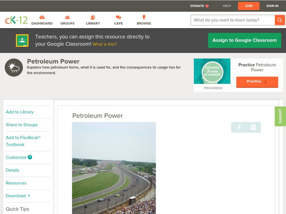Select the highlighter pen tool icon
286x214 pixels.
239,127
